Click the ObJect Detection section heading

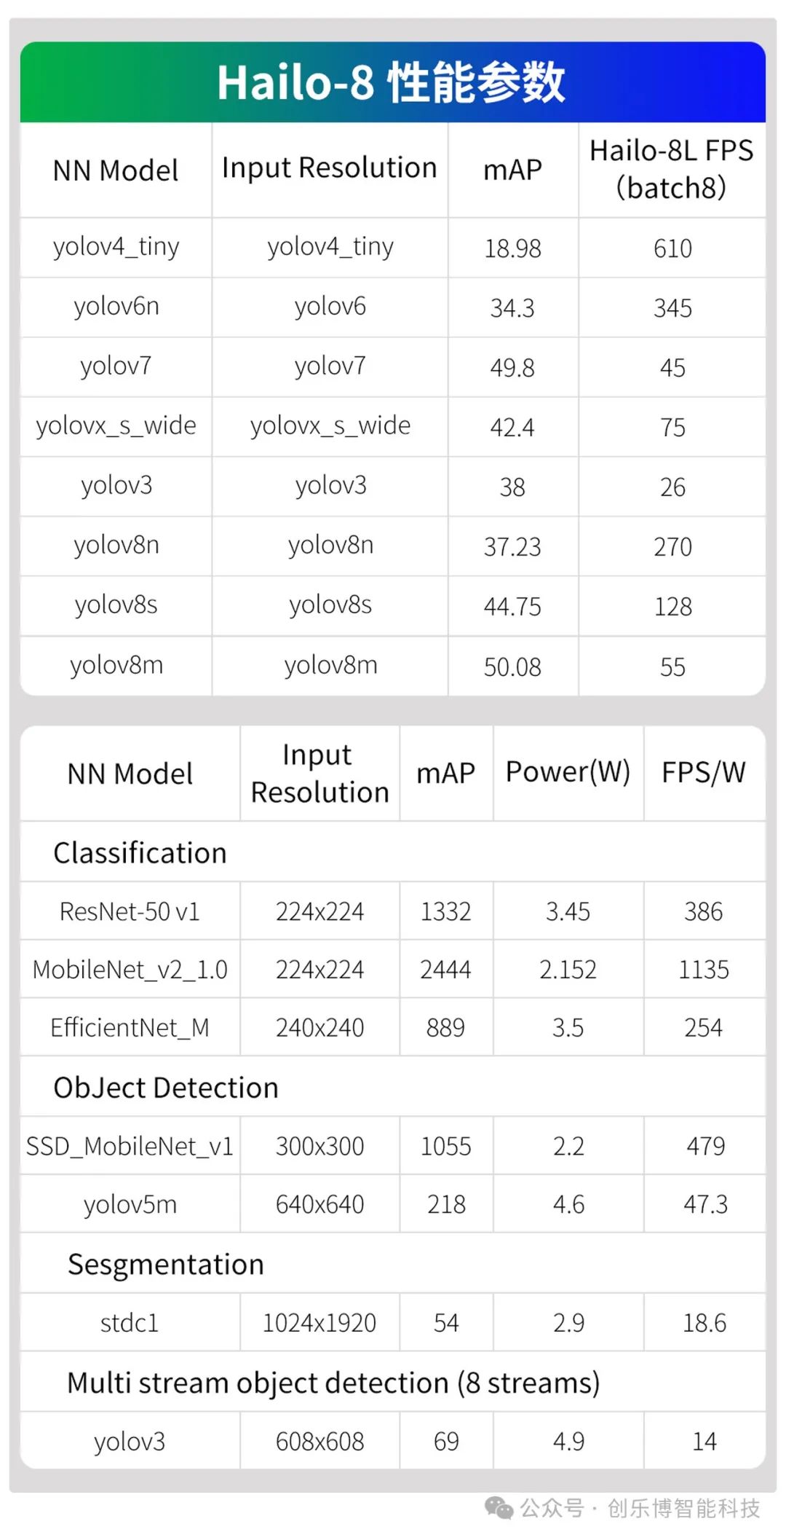tap(166, 1088)
